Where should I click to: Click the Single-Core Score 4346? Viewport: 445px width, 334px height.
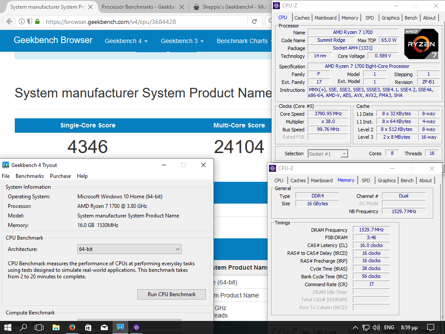(87, 147)
